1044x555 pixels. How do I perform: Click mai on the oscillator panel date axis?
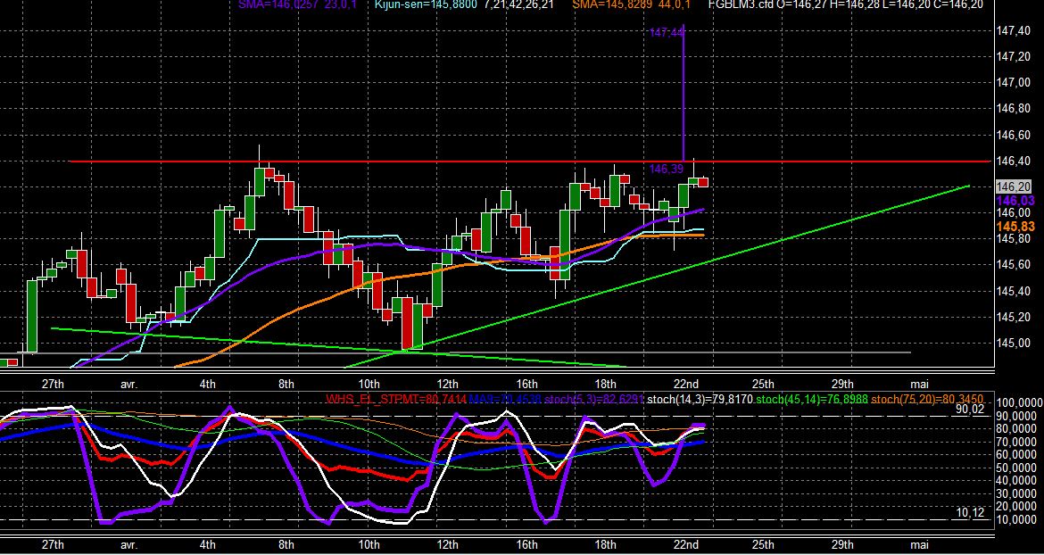(919, 544)
